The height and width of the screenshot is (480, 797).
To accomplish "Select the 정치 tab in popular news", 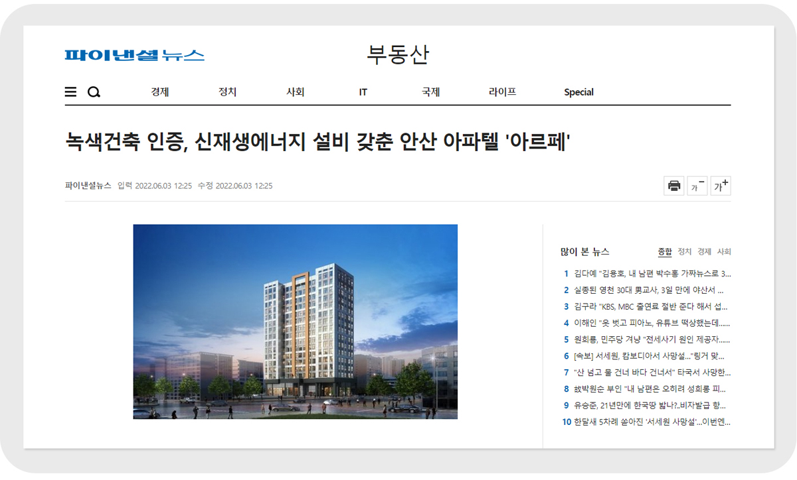I will [x=685, y=252].
